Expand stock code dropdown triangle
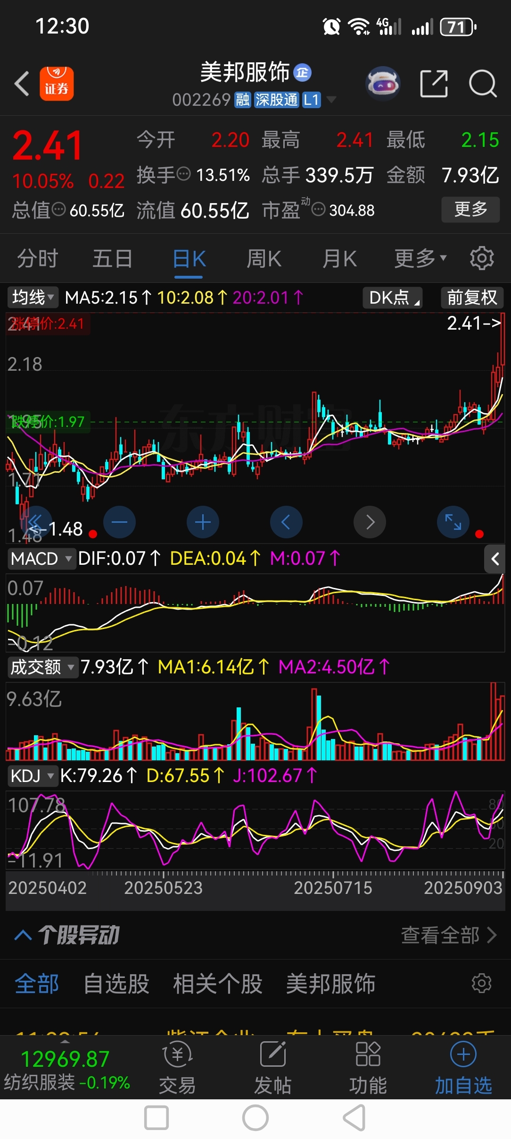This screenshot has width=511, height=1139. pyautogui.click(x=331, y=100)
